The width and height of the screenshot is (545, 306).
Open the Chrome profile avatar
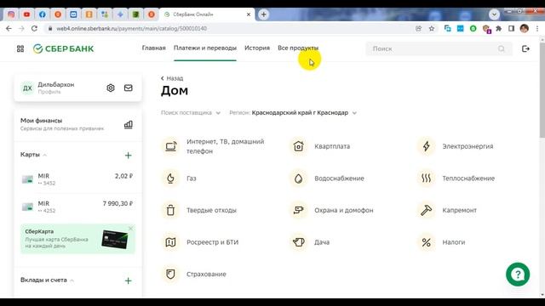tap(525, 28)
